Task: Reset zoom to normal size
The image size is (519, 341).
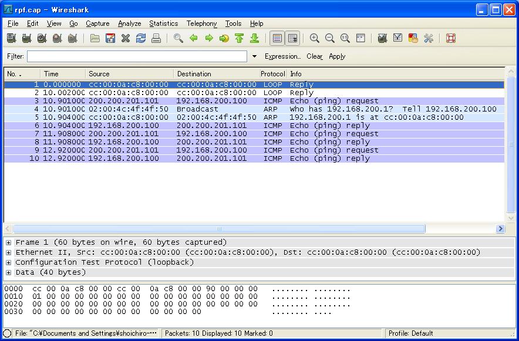Action: click(345, 38)
